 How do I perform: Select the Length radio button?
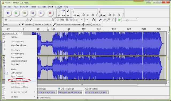(x=67, y=89)
